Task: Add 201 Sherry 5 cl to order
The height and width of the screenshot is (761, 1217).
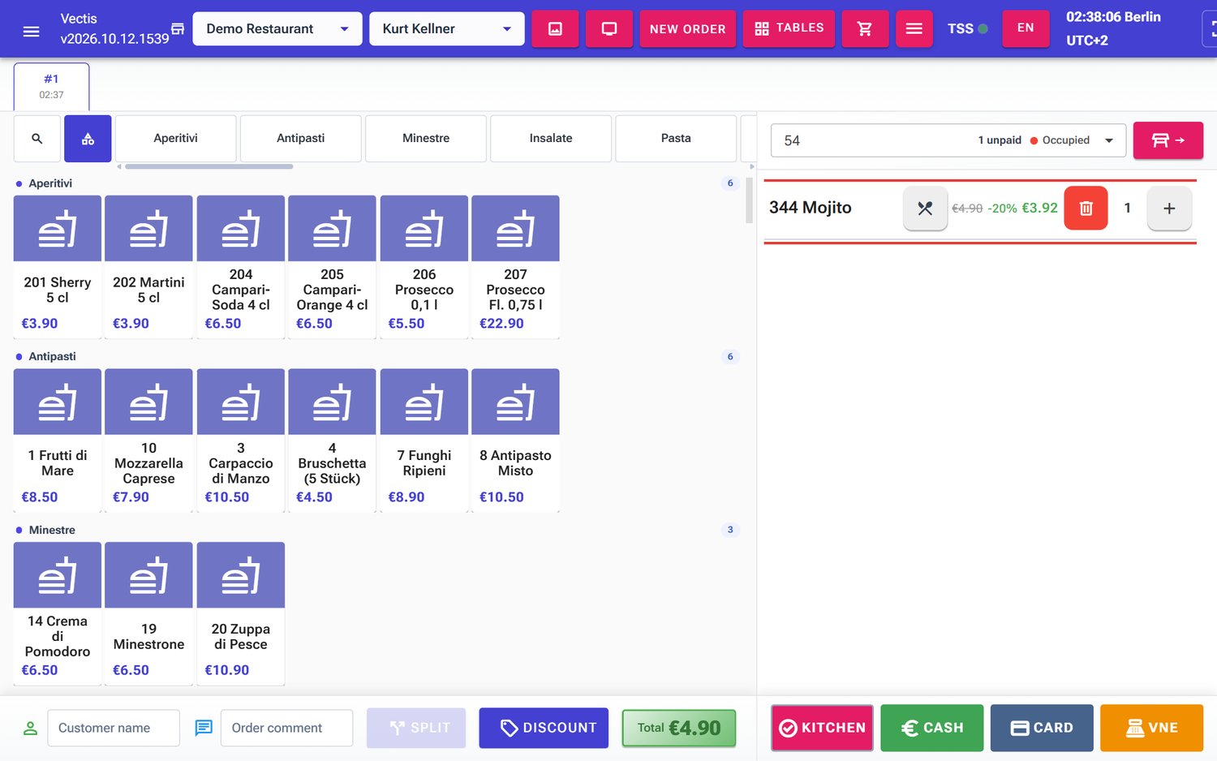Action: (58, 266)
